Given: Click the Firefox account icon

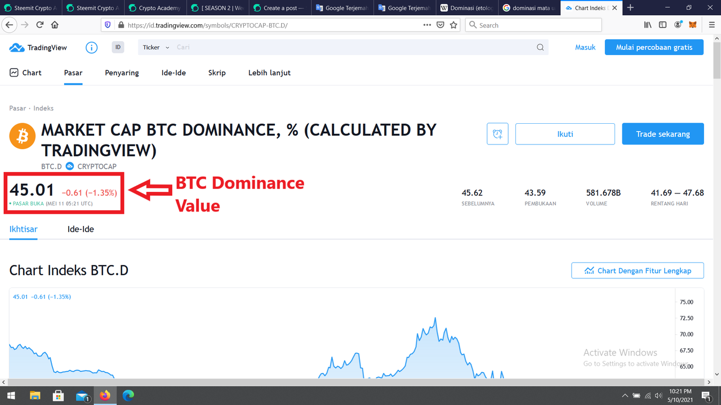Looking at the screenshot, I should (x=678, y=25).
